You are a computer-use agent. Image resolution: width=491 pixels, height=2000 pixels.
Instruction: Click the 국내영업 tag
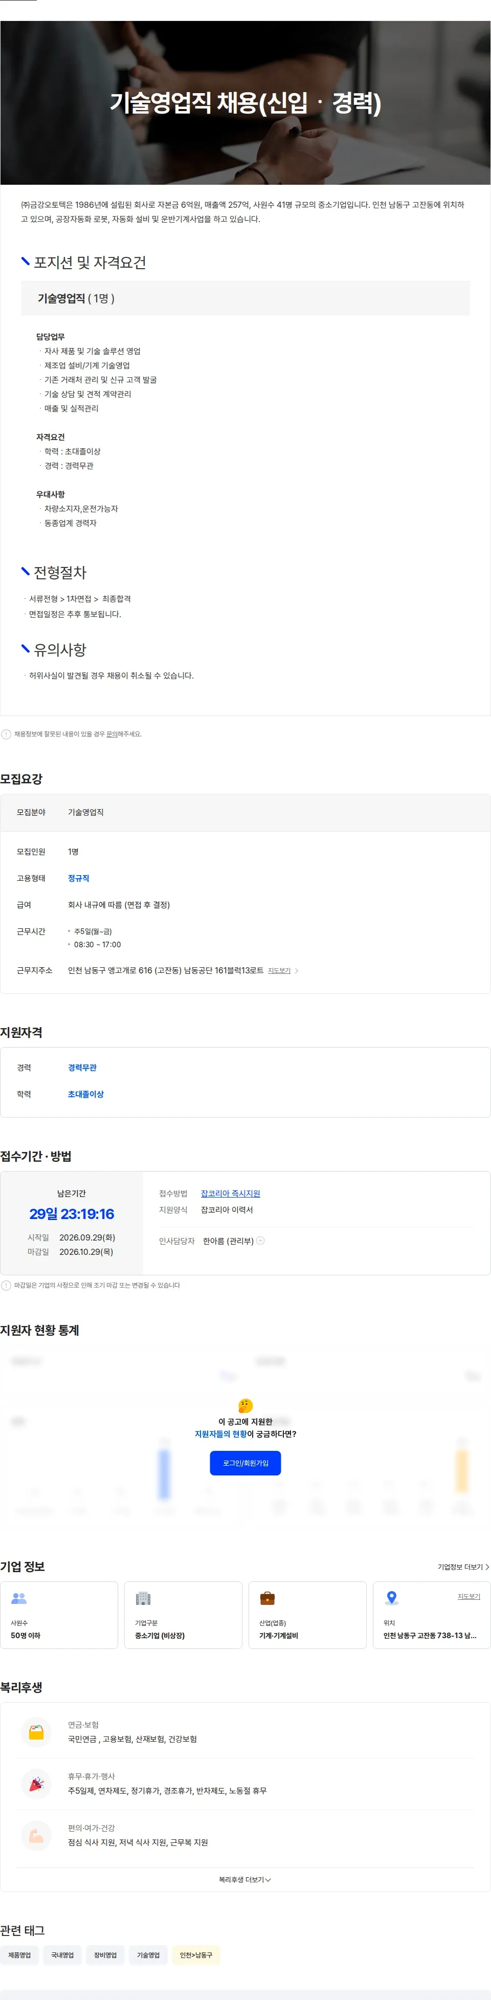pos(63,1955)
